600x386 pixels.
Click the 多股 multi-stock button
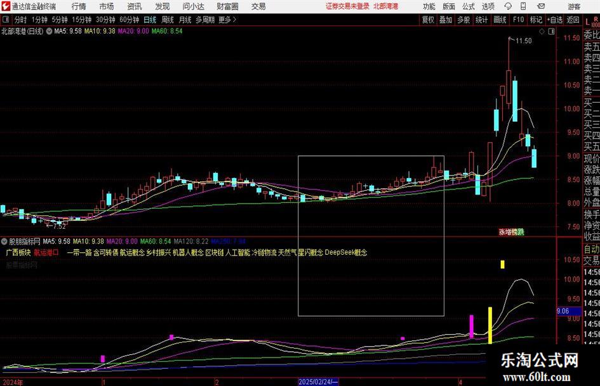point(463,20)
